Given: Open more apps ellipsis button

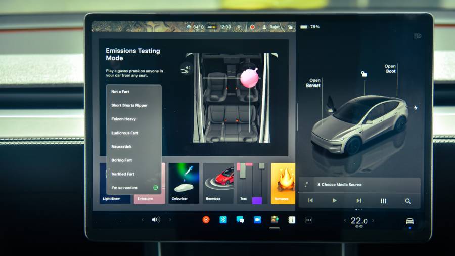Looking at the screenshot, I should 309,220.
